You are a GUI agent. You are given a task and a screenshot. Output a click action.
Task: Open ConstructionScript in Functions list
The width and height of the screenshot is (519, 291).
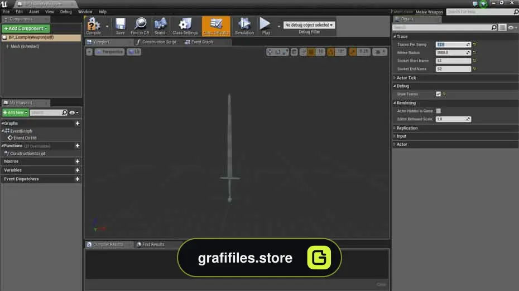tap(27, 154)
